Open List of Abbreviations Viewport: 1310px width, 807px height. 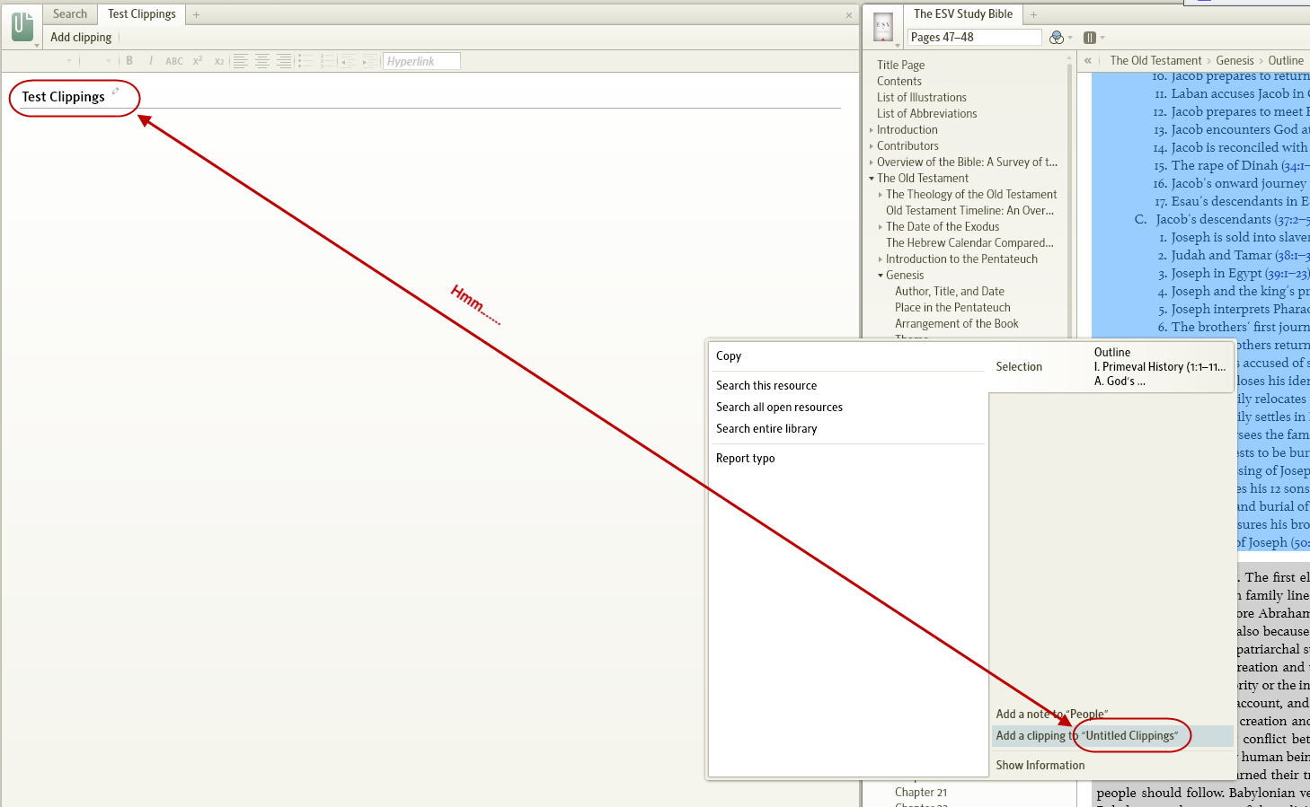[x=926, y=114]
